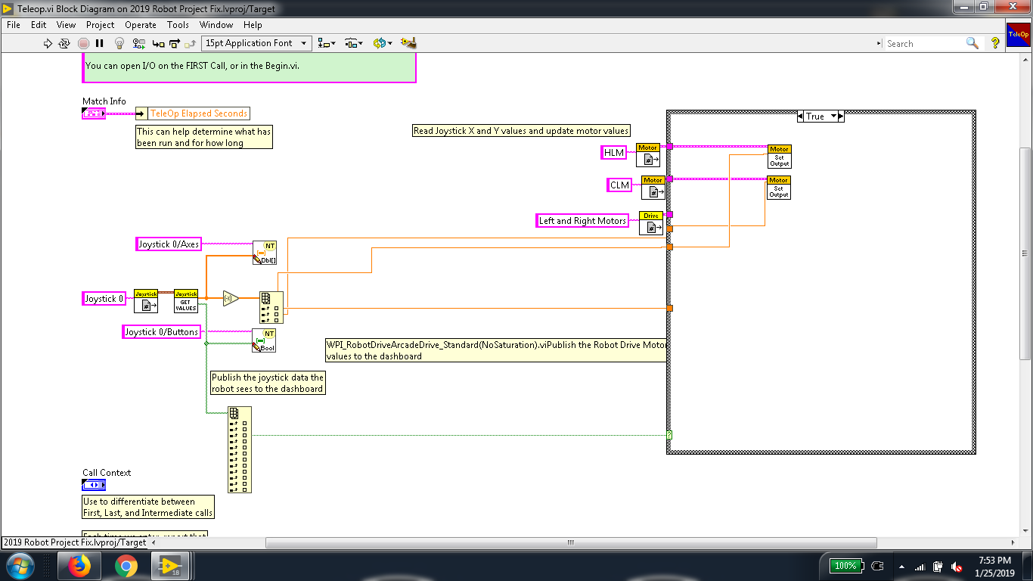The image size is (1033, 581).
Task: Open the Edit menu
Action: (39, 25)
